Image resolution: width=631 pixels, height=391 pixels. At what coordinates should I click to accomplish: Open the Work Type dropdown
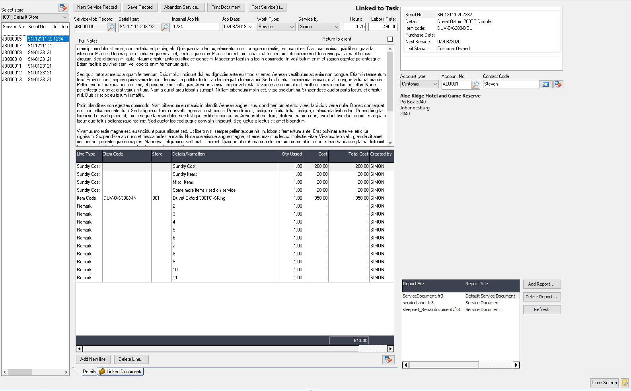click(292, 27)
